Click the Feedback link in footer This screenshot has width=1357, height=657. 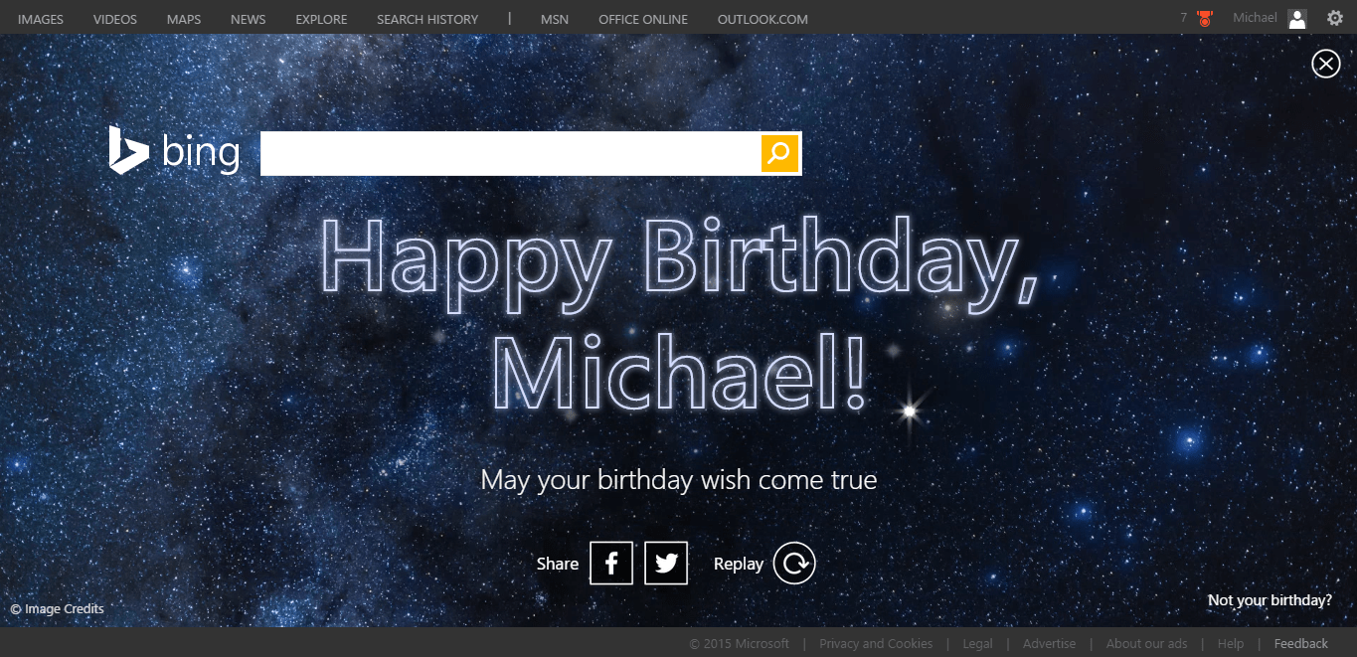click(x=1301, y=643)
